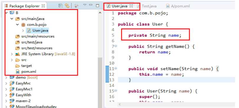Fold the User constructor at line 15

(116, 91)
